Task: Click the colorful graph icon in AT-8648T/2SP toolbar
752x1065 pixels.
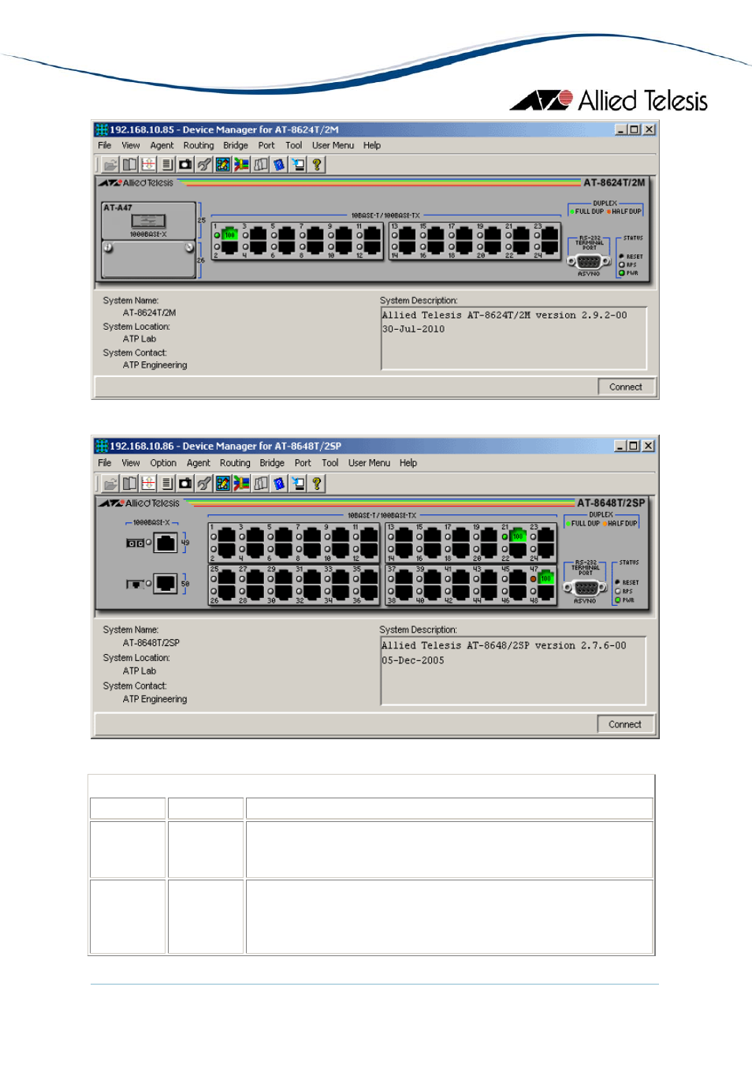Action: pos(223,483)
